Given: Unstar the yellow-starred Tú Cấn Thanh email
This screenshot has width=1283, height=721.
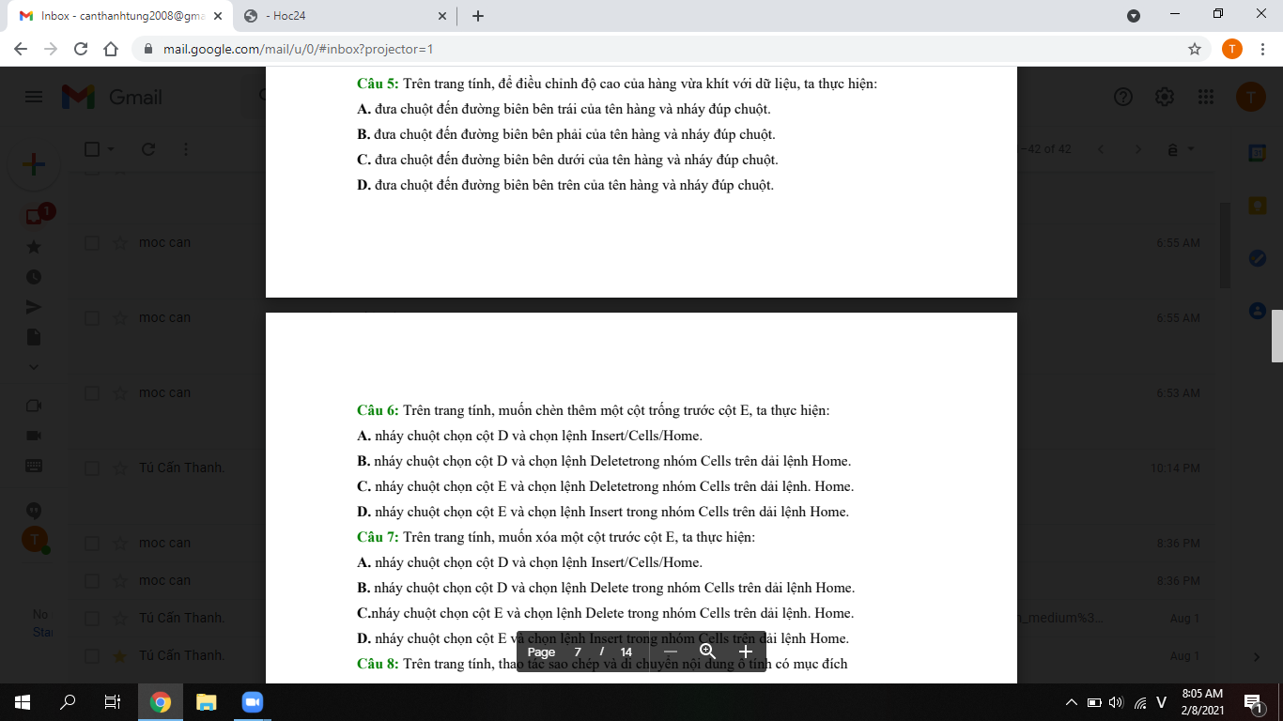Looking at the screenshot, I should 120,656.
